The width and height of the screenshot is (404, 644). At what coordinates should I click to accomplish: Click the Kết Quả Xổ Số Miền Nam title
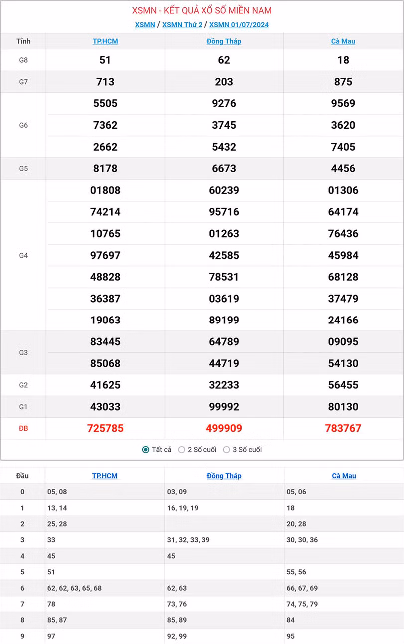pos(202,11)
